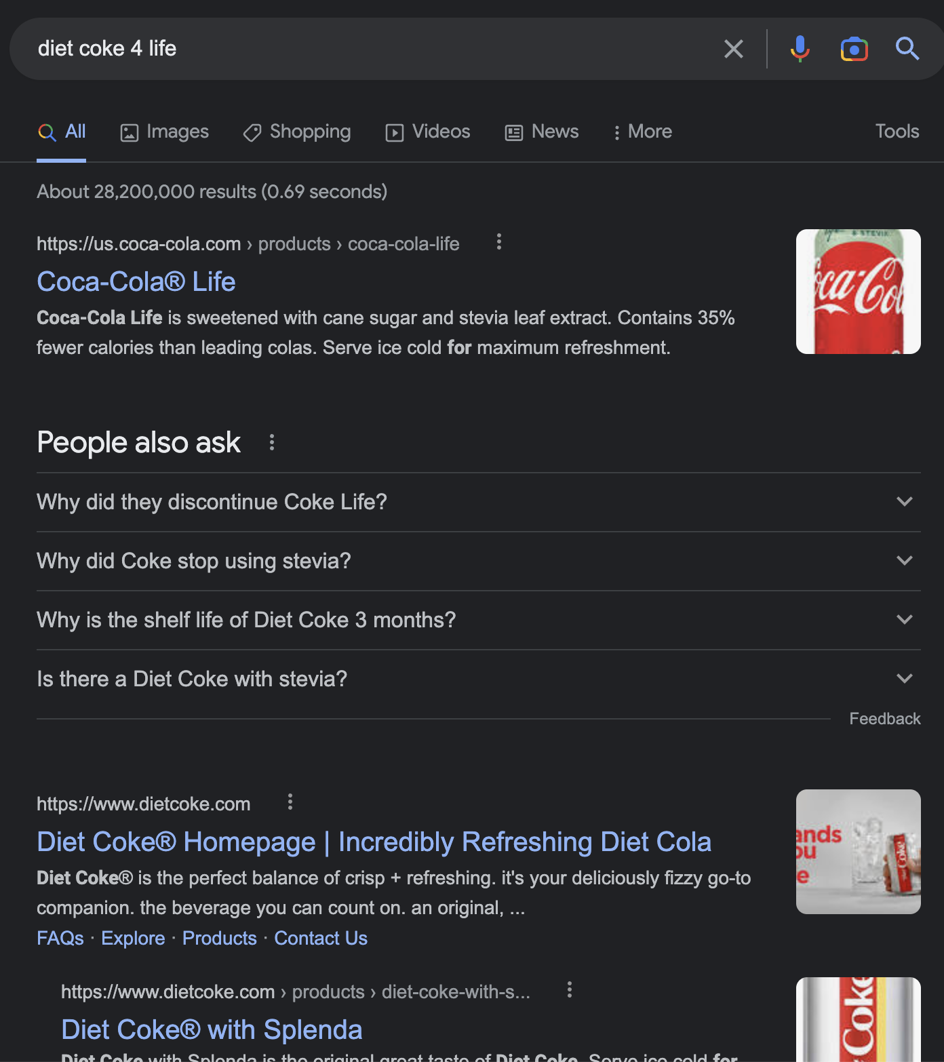Open the Diet Coke homepage thumbnail image

pos(859,852)
